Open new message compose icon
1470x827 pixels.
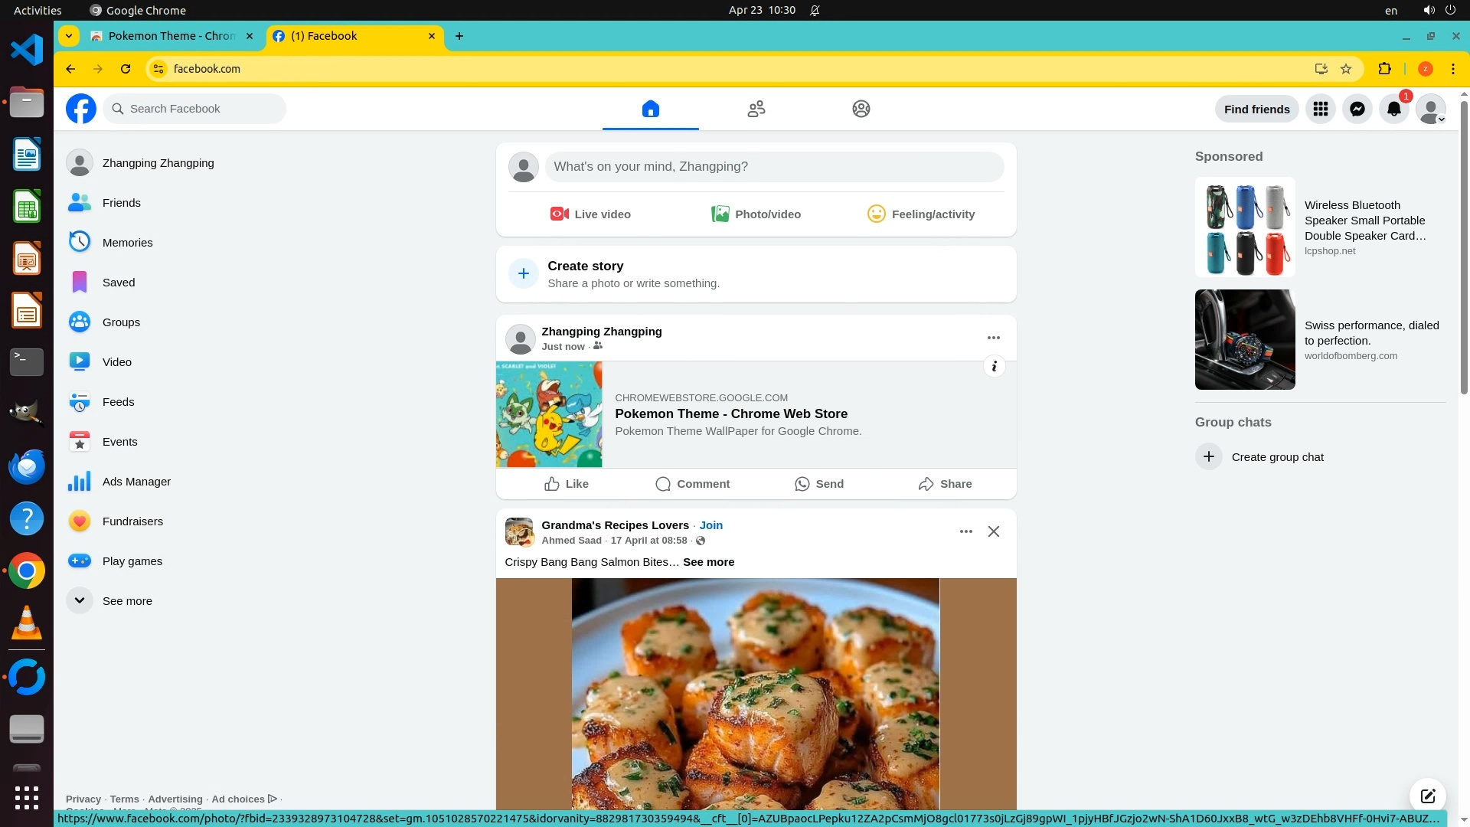[x=1427, y=796]
